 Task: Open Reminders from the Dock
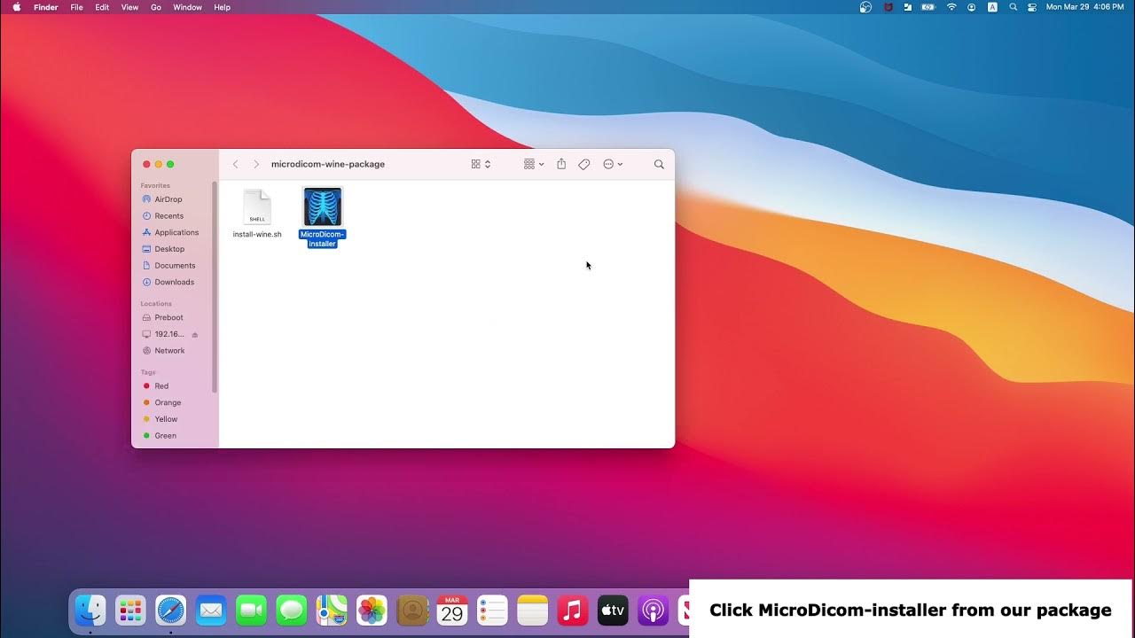point(492,610)
